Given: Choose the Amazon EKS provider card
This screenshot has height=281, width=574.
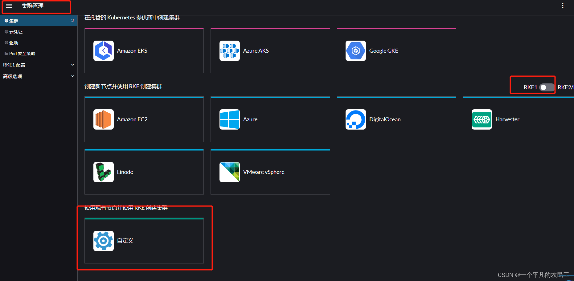Looking at the screenshot, I should coord(144,50).
